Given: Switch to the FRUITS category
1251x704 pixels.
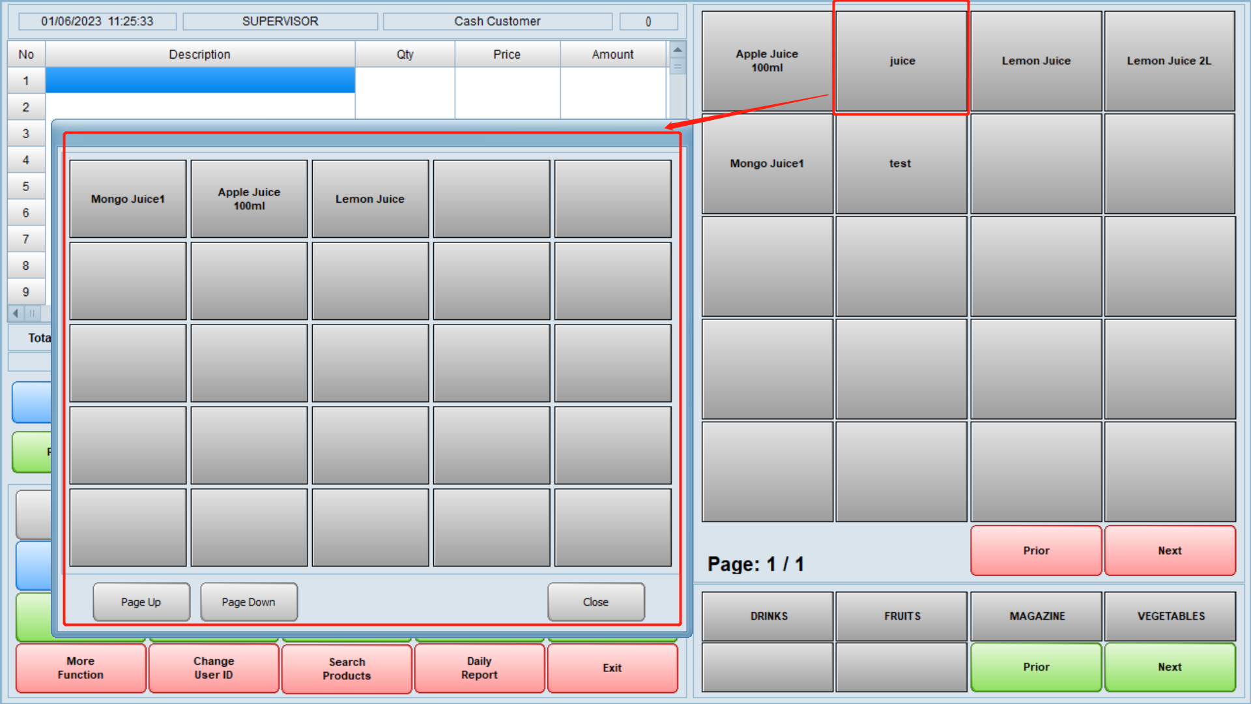Looking at the screenshot, I should click(901, 615).
